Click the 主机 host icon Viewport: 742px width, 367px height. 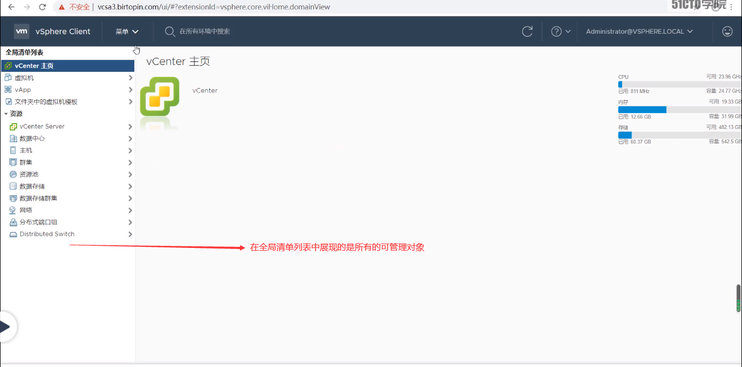click(14, 151)
